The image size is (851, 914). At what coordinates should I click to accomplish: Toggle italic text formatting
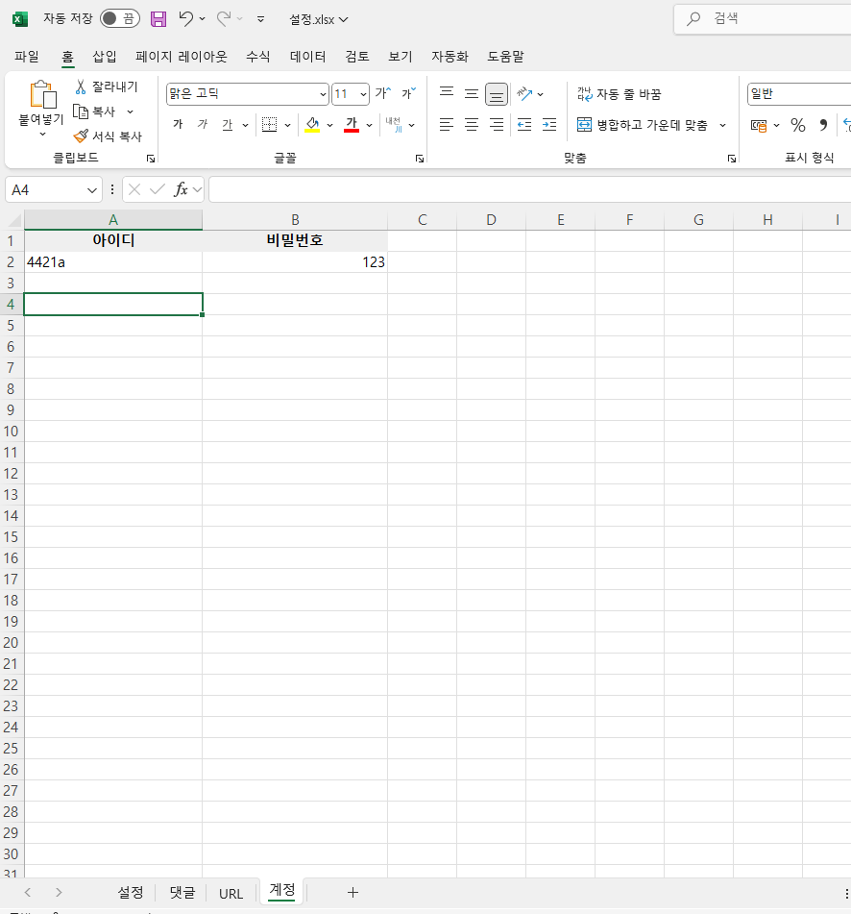(x=202, y=125)
